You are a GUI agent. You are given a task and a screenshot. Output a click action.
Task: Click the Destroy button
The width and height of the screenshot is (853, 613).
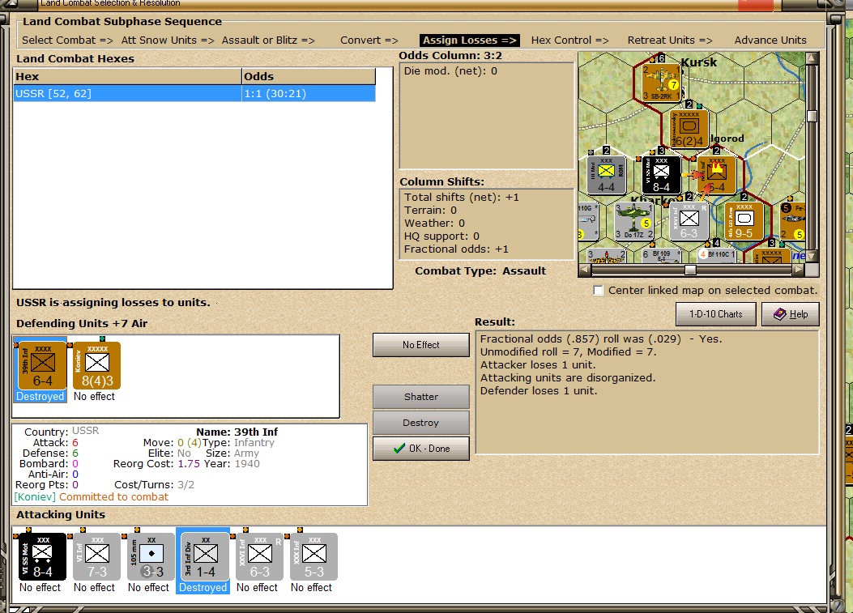pos(421,423)
